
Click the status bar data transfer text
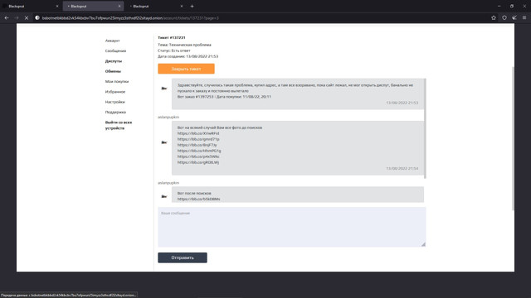pyautogui.click(x=69, y=295)
